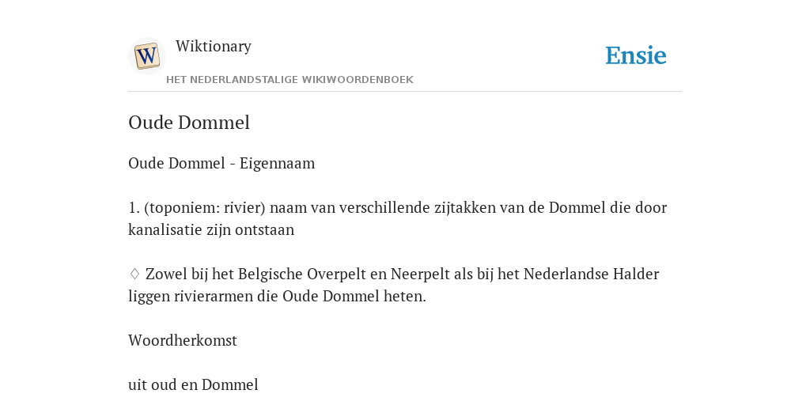The width and height of the screenshot is (810, 405).
Task: Click the horizontal divider under the header
Action: point(405,92)
